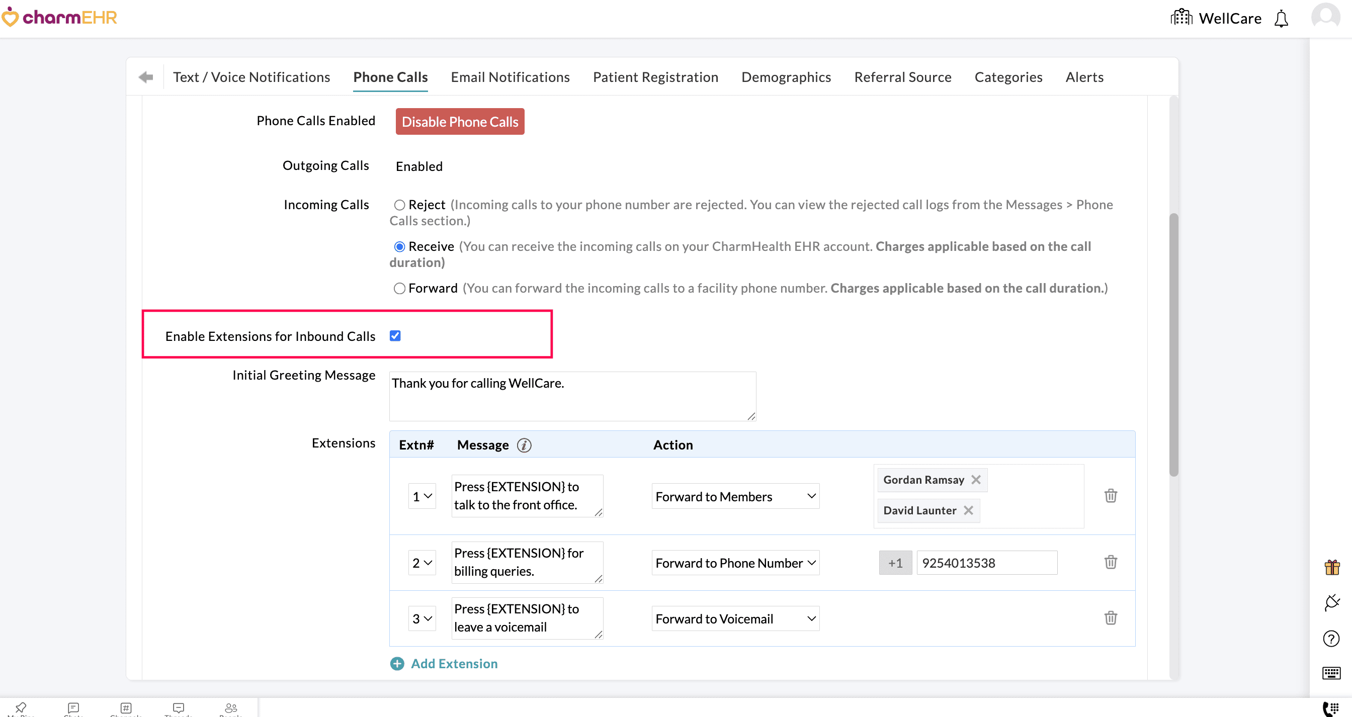Open the gift box icon

[1331, 567]
